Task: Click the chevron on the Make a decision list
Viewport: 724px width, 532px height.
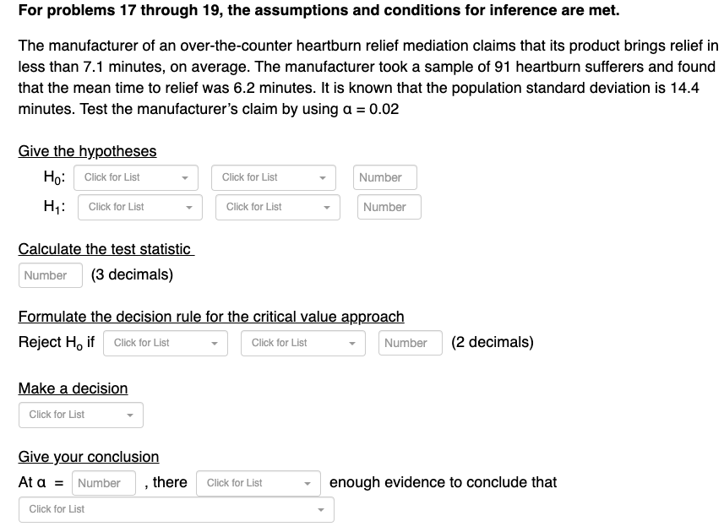Action: tap(129, 415)
